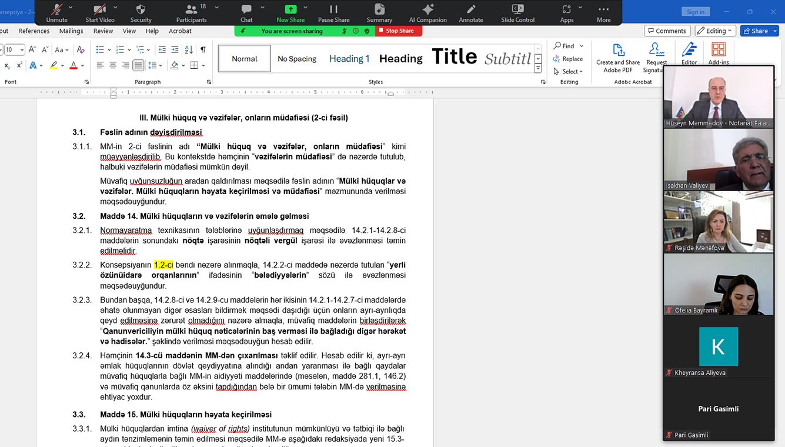The height and width of the screenshot is (447, 785).
Task: Align text right
Action: [x=125, y=65]
